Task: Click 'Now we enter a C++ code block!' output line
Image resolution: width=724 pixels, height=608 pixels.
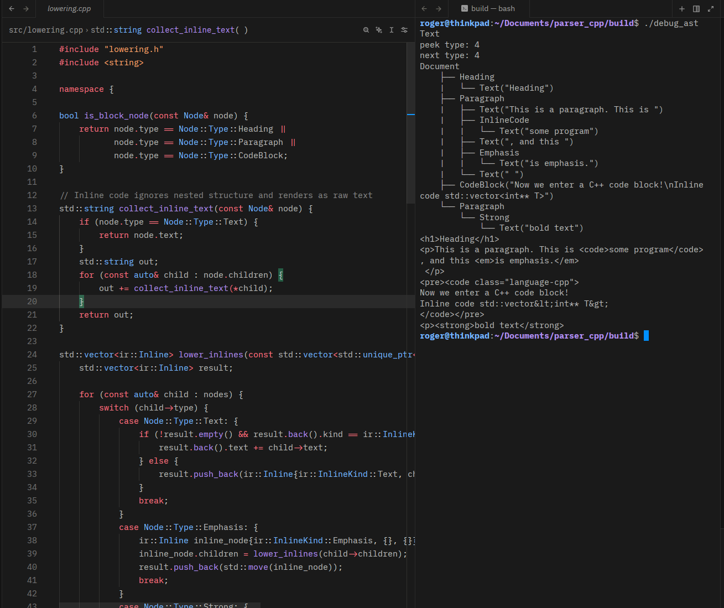Action: (494, 293)
